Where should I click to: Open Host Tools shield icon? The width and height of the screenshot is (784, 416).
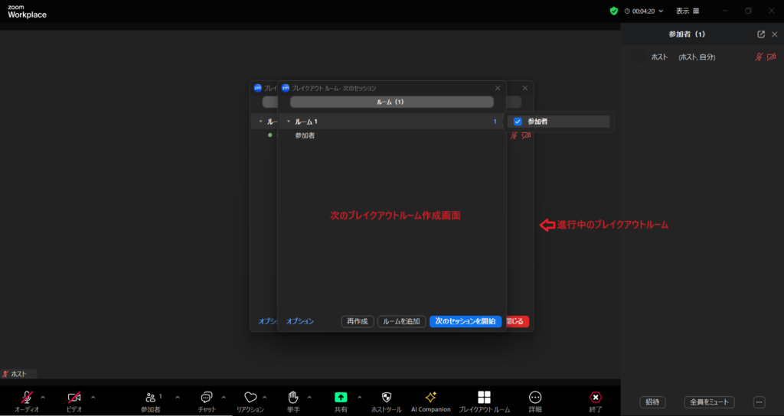[386, 397]
